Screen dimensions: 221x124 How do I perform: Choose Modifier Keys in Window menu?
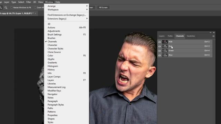point(67,91)
